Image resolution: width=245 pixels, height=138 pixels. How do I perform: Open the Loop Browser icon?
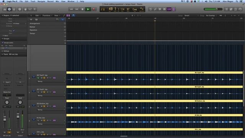[236, 9]
